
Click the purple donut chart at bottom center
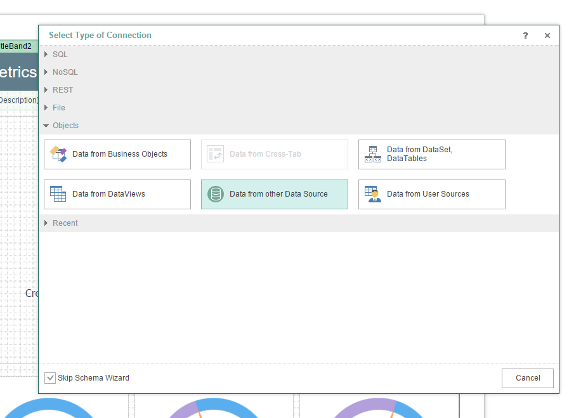pyautogui.click(x=216, y=409)
